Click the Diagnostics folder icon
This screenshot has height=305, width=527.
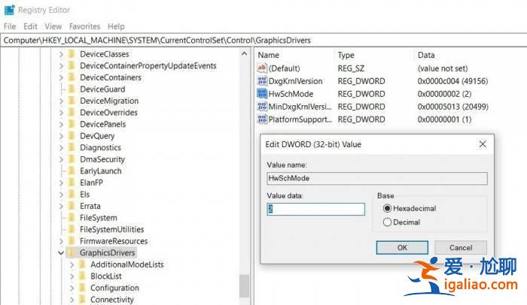coord(72,148)
